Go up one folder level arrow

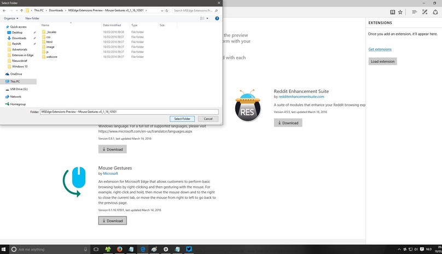tap(21, 10)
